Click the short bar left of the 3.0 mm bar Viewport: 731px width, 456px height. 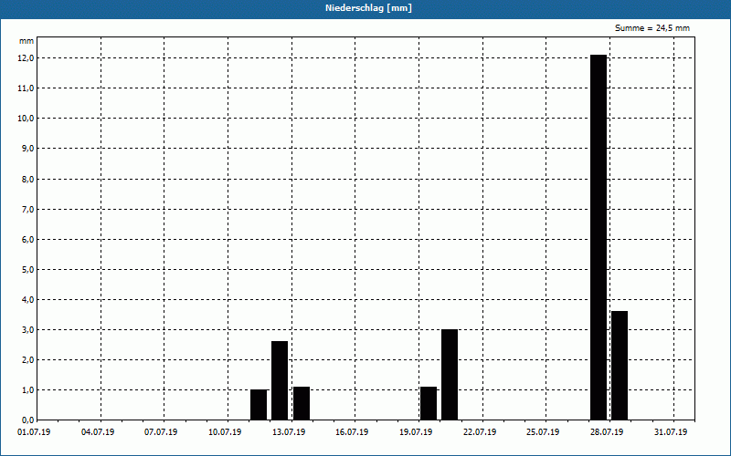(x=429, y=403)
